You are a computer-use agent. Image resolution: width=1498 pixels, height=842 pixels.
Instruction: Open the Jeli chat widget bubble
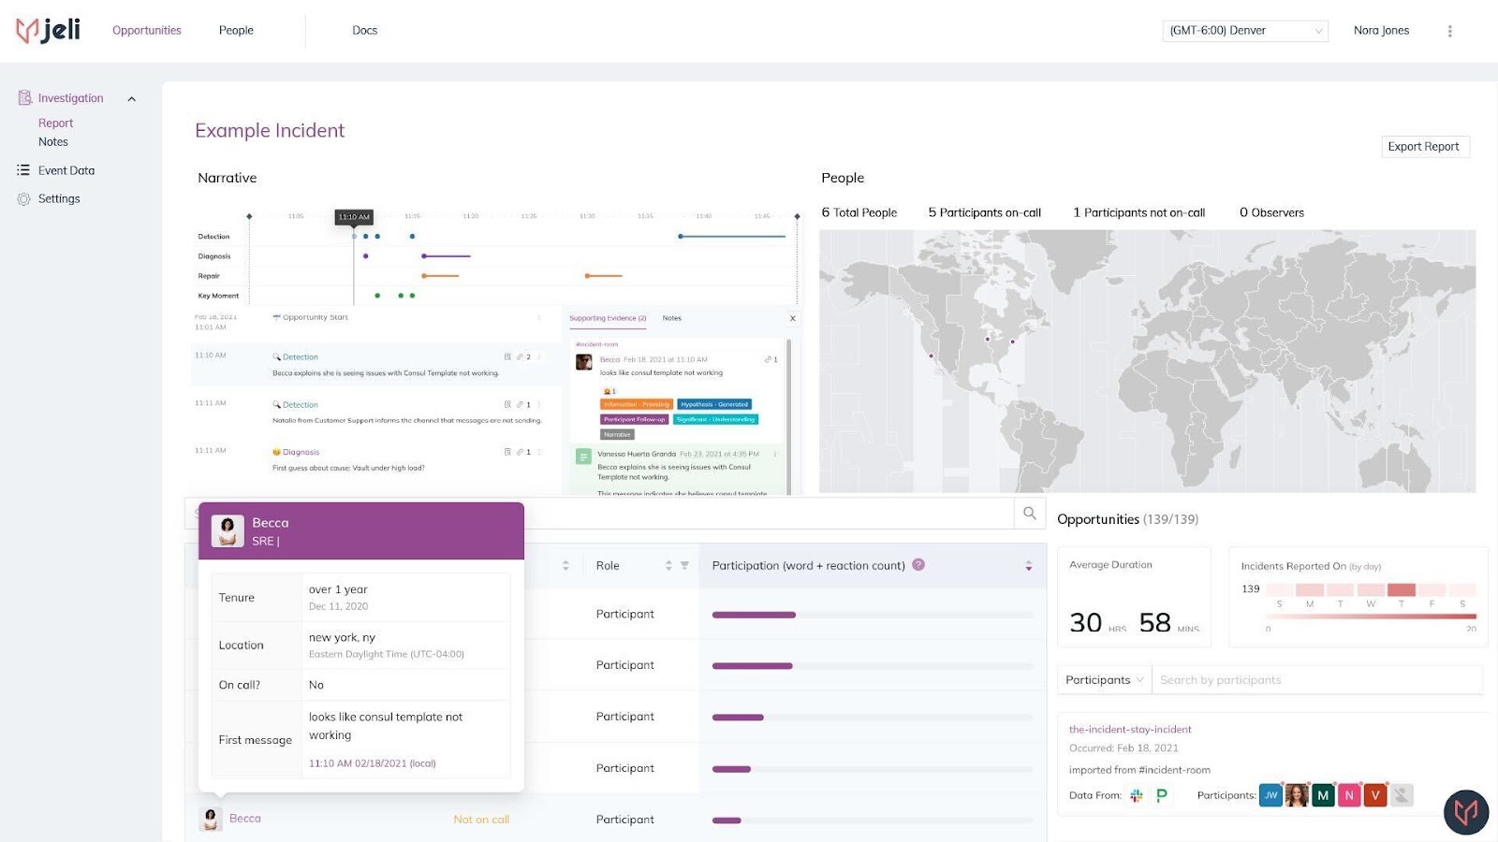[1465, 811]
